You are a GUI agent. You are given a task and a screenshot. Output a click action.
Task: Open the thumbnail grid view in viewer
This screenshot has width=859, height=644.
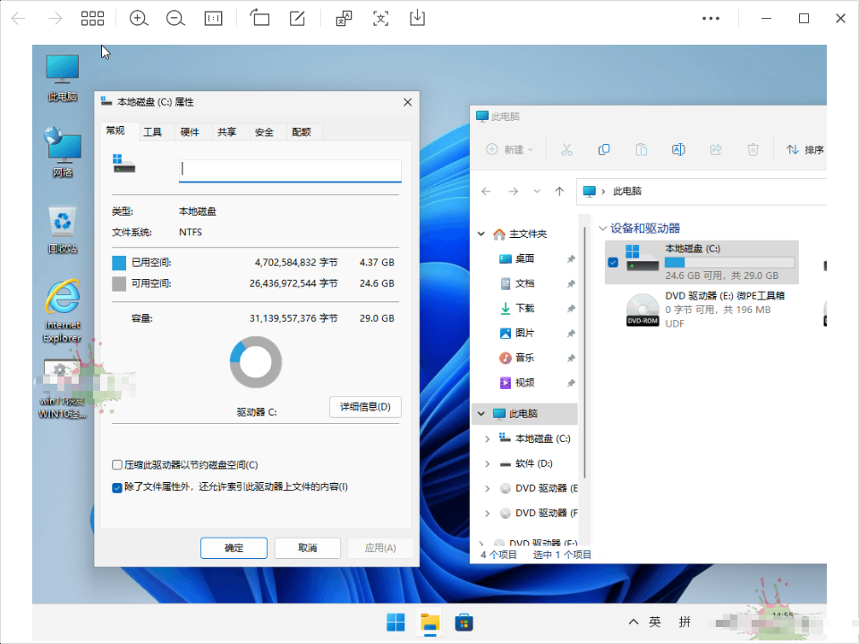[92, 19]
